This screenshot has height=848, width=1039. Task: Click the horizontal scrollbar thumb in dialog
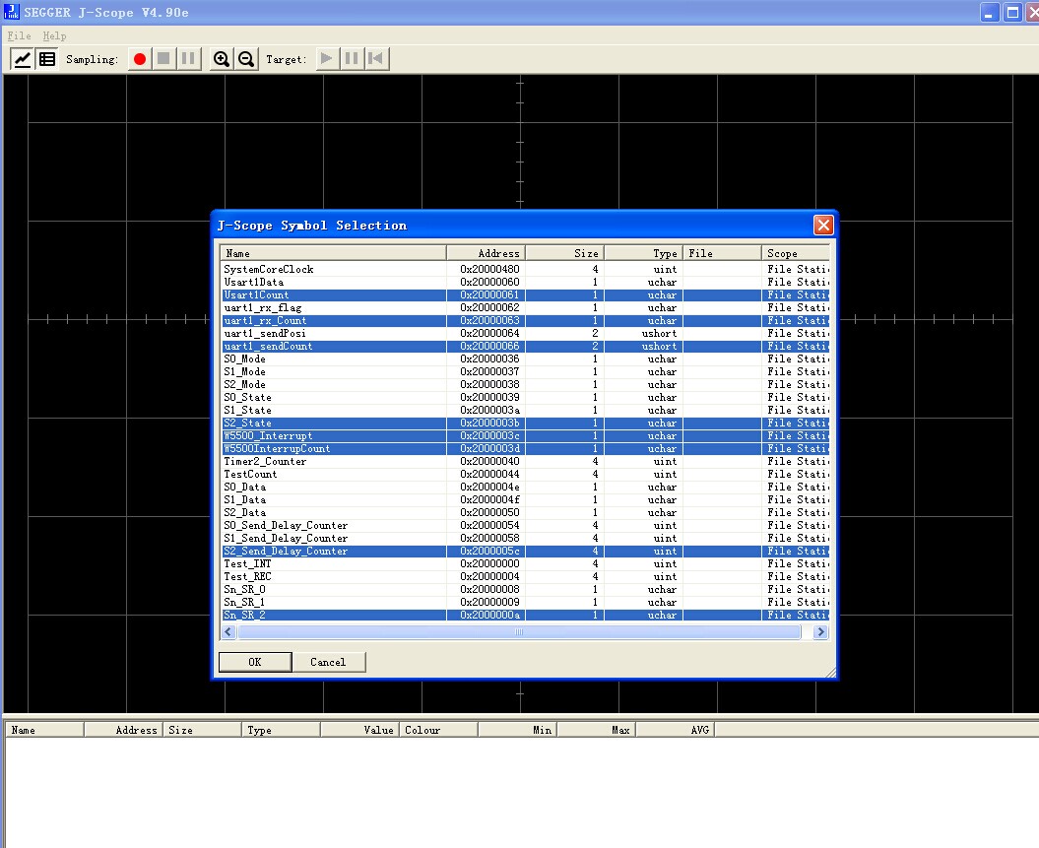519,632
